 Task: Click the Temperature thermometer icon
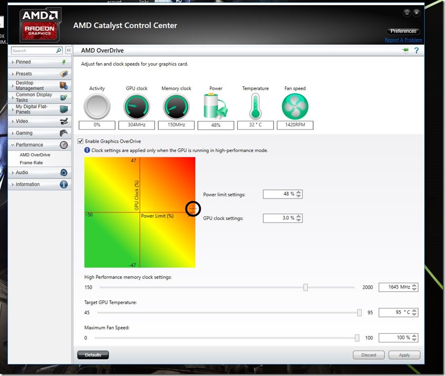255,106
